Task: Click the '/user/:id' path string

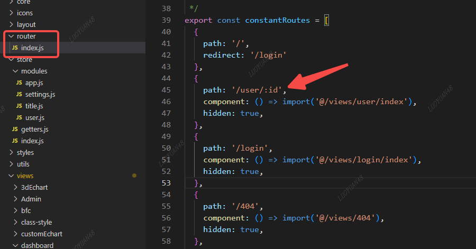Action: click(x=257, y=90)
